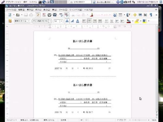This screenshot has width=163, height=122.
Task: Open the ツール (Tools) menu
Action: pos(63,10)
